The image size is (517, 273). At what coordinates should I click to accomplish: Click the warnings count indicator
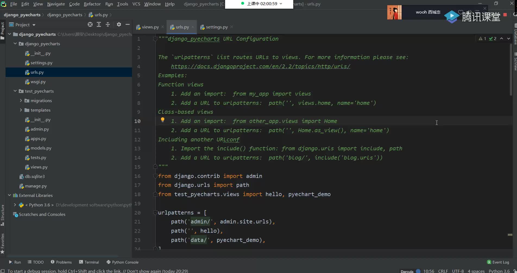click(x=483, y=39)
